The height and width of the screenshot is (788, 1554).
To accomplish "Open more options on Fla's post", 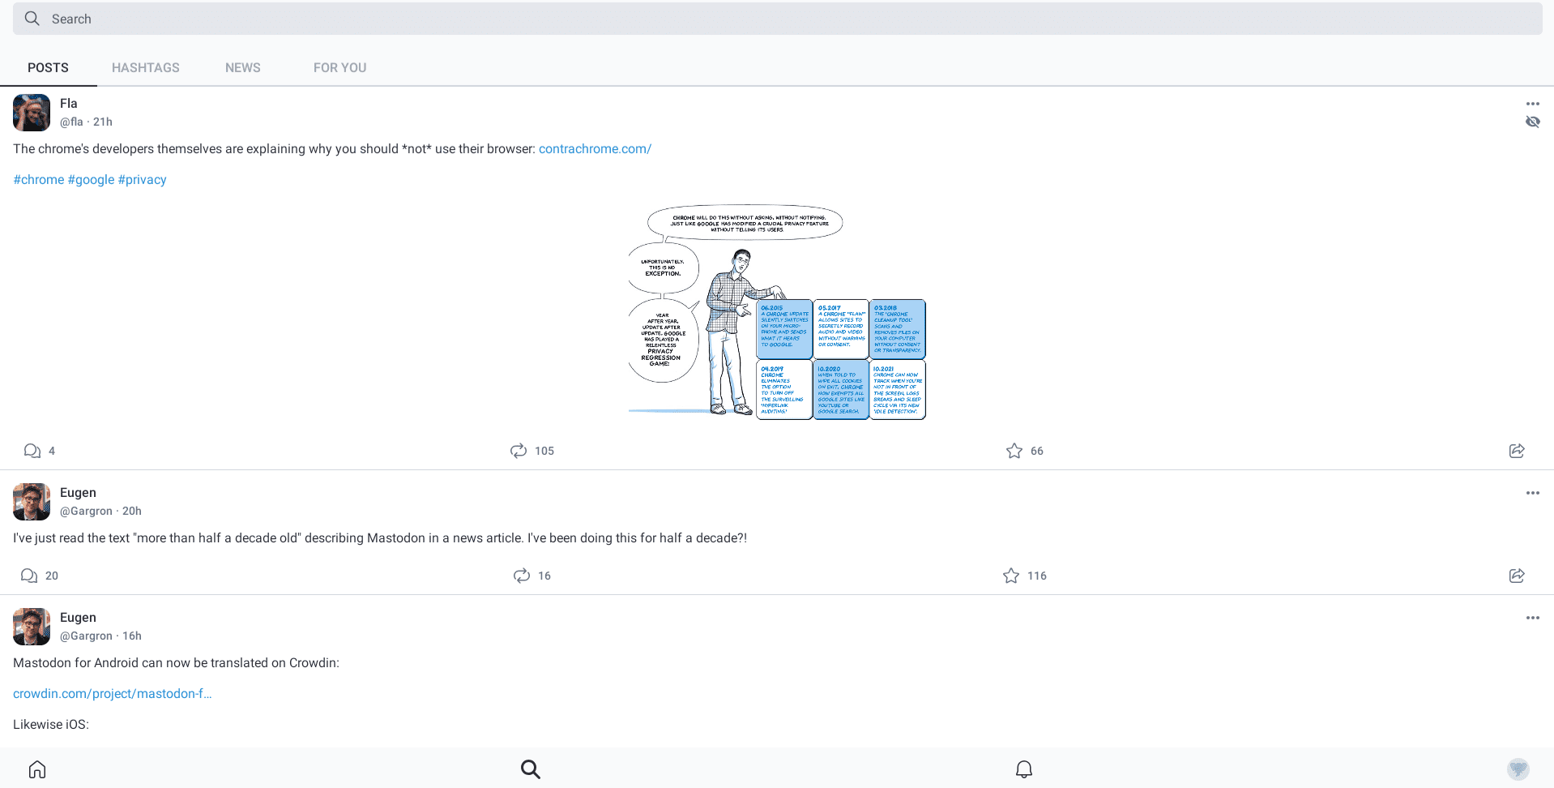I will [x=1532, y=104].
